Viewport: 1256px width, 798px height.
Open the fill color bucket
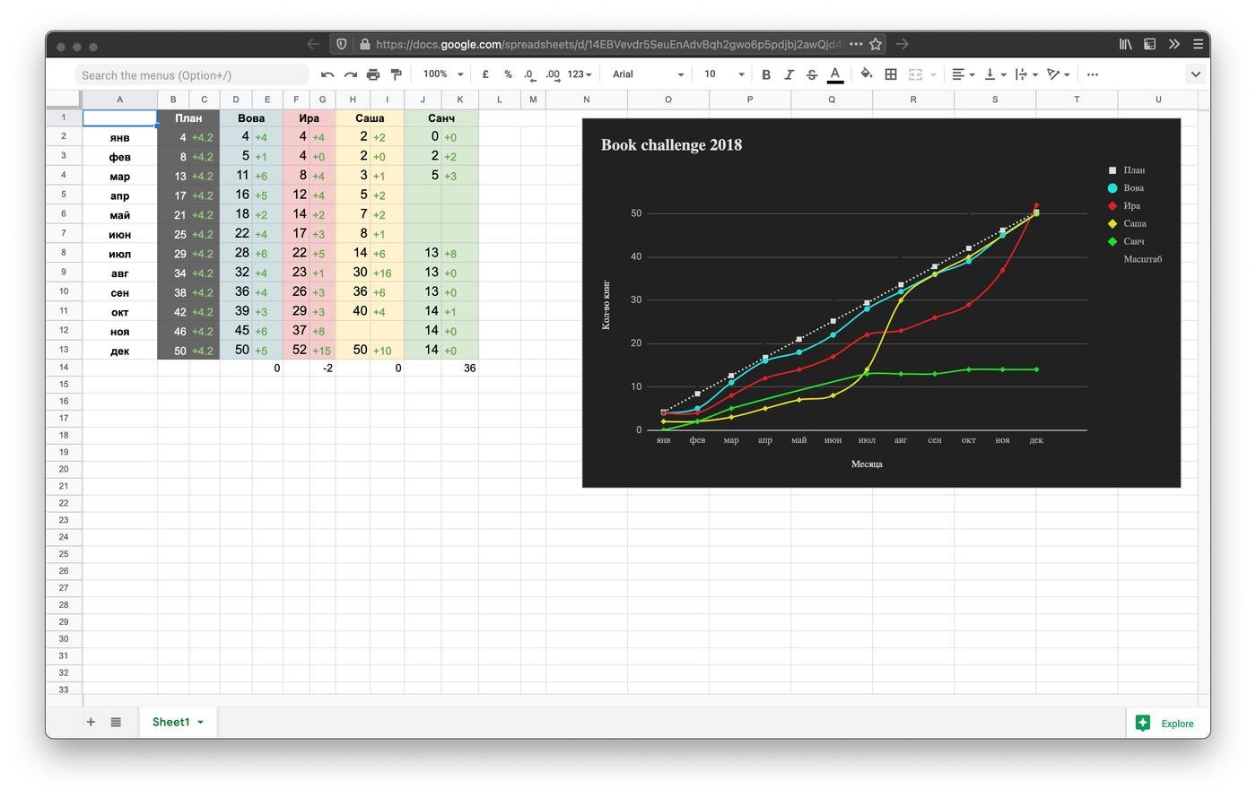pos(866,74)
